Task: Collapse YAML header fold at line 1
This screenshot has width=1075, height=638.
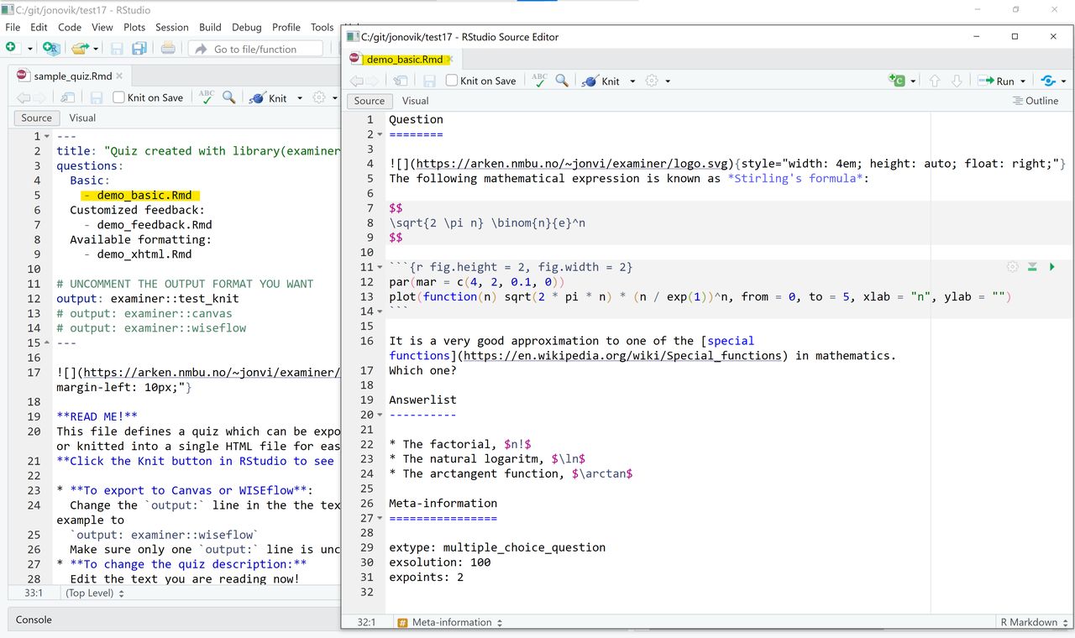Action: click(47, 136)
